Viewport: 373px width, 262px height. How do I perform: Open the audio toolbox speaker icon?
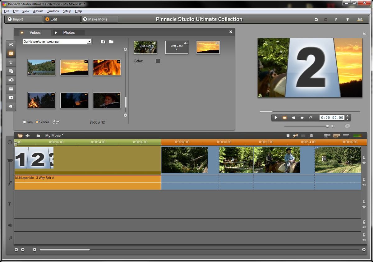tap(28, 136)
